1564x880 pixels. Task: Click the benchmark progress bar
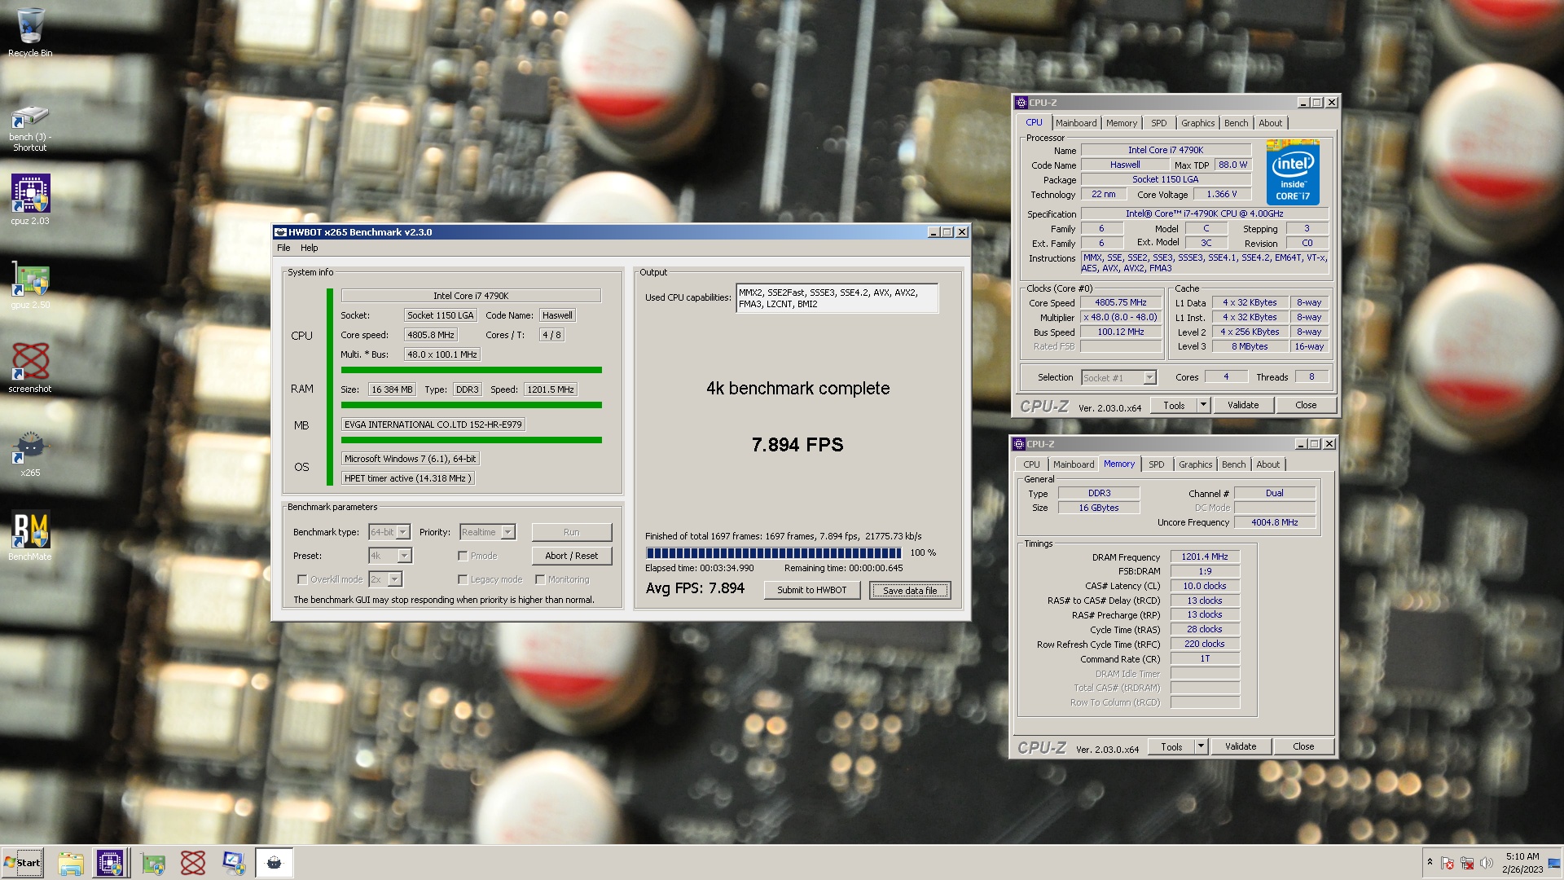tap(774, 553)
